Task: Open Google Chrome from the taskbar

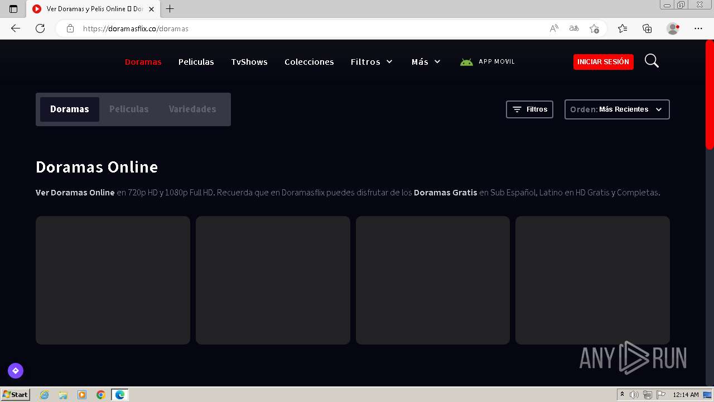Action: (x=101, y=395)
